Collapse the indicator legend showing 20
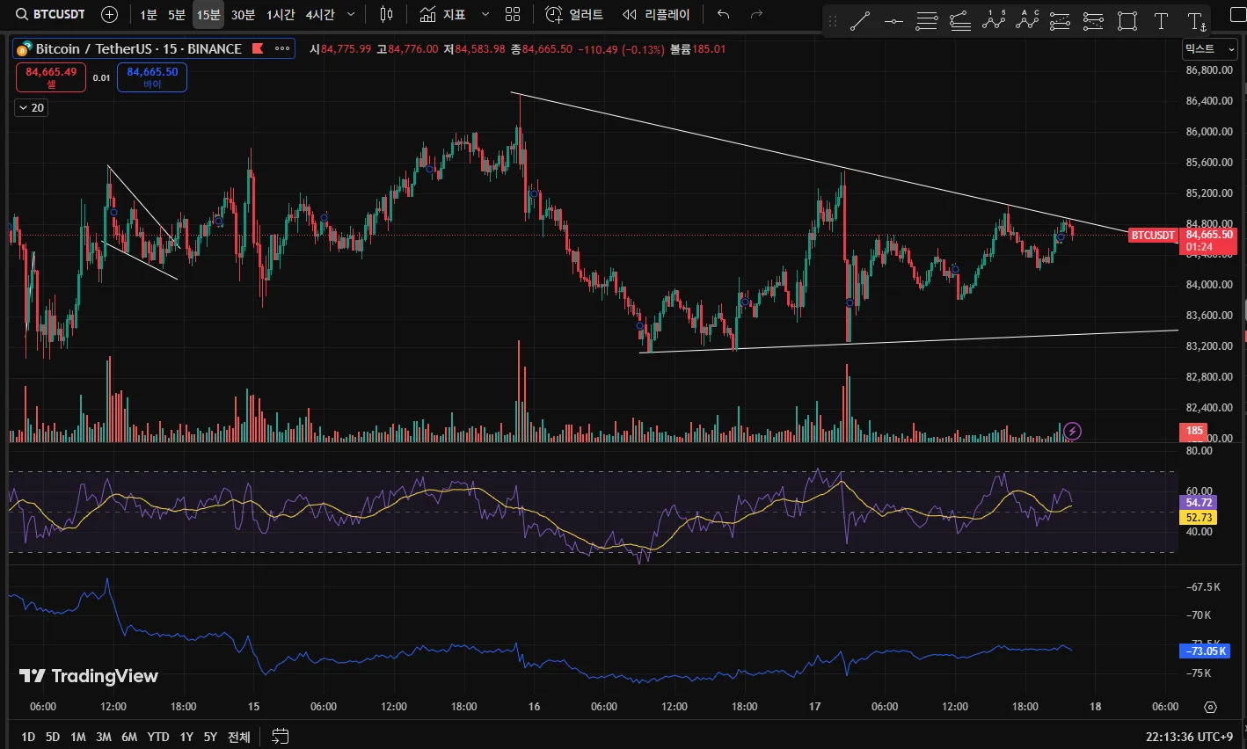 click(32, 107)
